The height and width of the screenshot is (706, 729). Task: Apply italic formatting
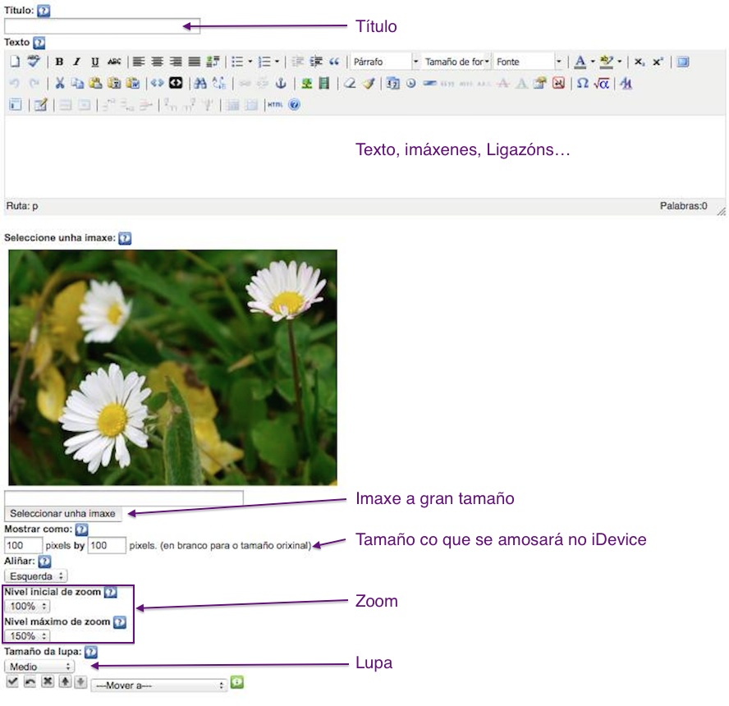(77, 62)
